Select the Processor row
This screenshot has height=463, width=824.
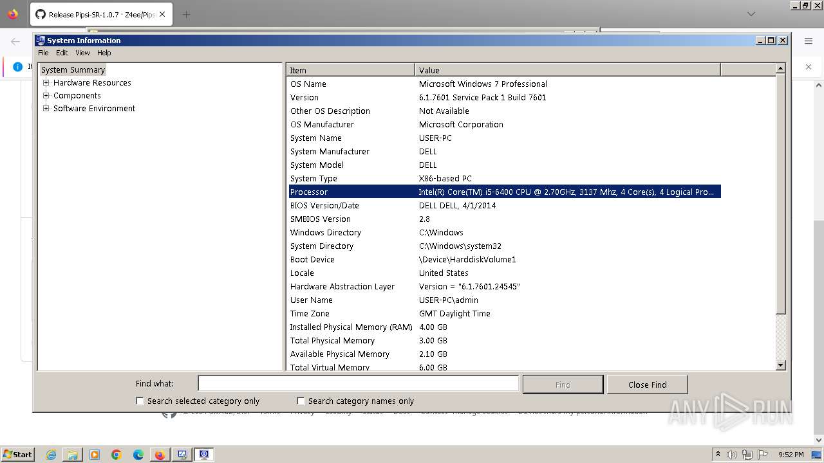[504, 192]
